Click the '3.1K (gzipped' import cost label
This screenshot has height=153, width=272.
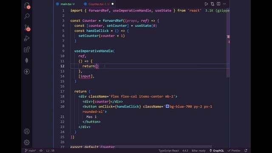tap(217, 11)
